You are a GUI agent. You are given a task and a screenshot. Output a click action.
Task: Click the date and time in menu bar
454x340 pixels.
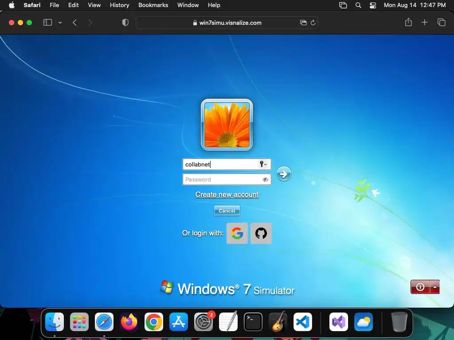coord(415,5)
